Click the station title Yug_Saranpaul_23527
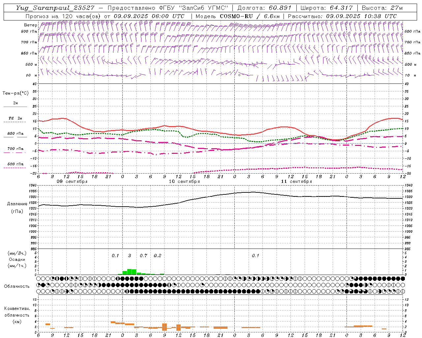 55,8
